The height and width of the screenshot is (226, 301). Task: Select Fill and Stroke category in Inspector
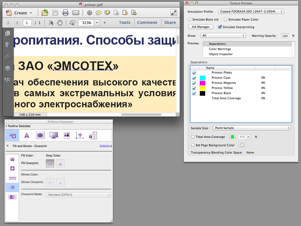pyautogui.click(x=12, y=135)
